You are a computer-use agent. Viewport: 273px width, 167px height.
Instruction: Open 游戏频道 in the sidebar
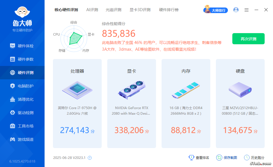(22, 139)
